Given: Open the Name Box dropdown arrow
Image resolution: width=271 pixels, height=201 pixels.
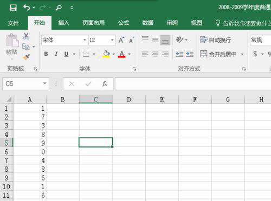Looking at the screenshot, I should (45, 83).
